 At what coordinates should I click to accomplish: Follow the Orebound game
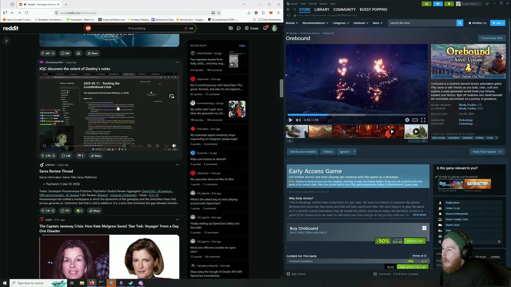click(x=328, y=151)
